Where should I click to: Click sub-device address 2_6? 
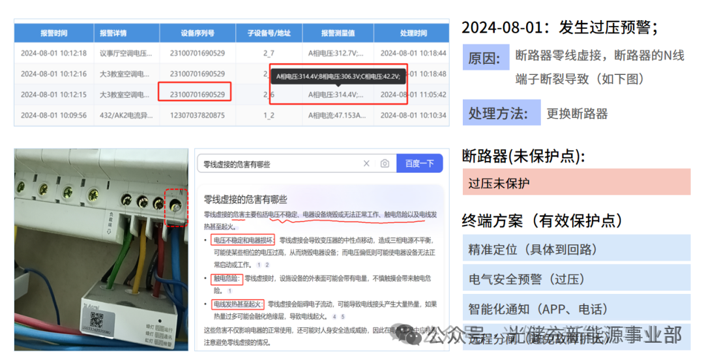pos(269,94)
